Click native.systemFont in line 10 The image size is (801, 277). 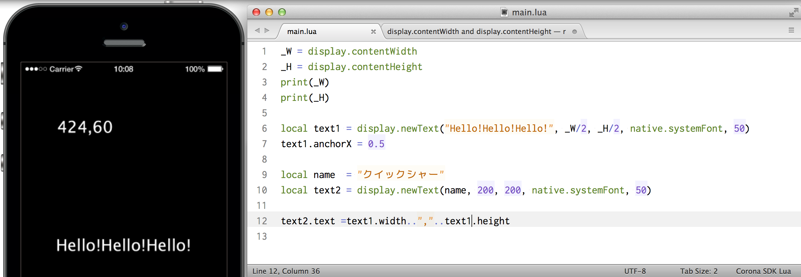click(x=578, y=190)
